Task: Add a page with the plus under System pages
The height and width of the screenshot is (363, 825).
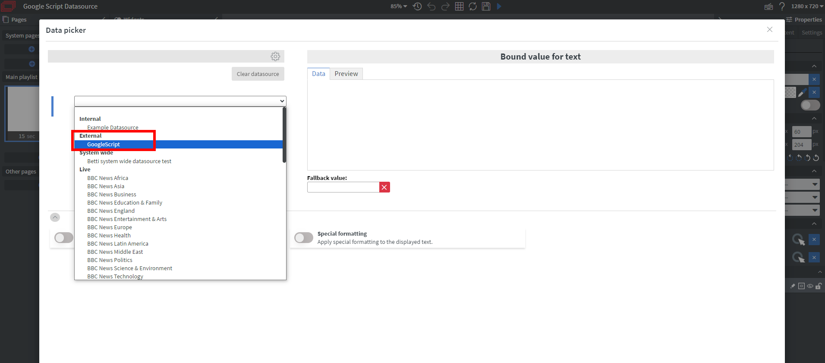Action: pyautogui.click(x=31, y=49)
